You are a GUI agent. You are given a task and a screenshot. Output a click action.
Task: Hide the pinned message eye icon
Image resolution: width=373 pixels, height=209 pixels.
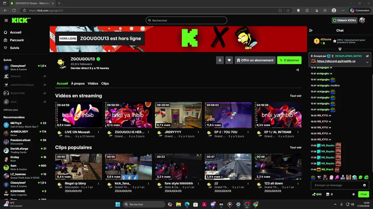point(367,56)
